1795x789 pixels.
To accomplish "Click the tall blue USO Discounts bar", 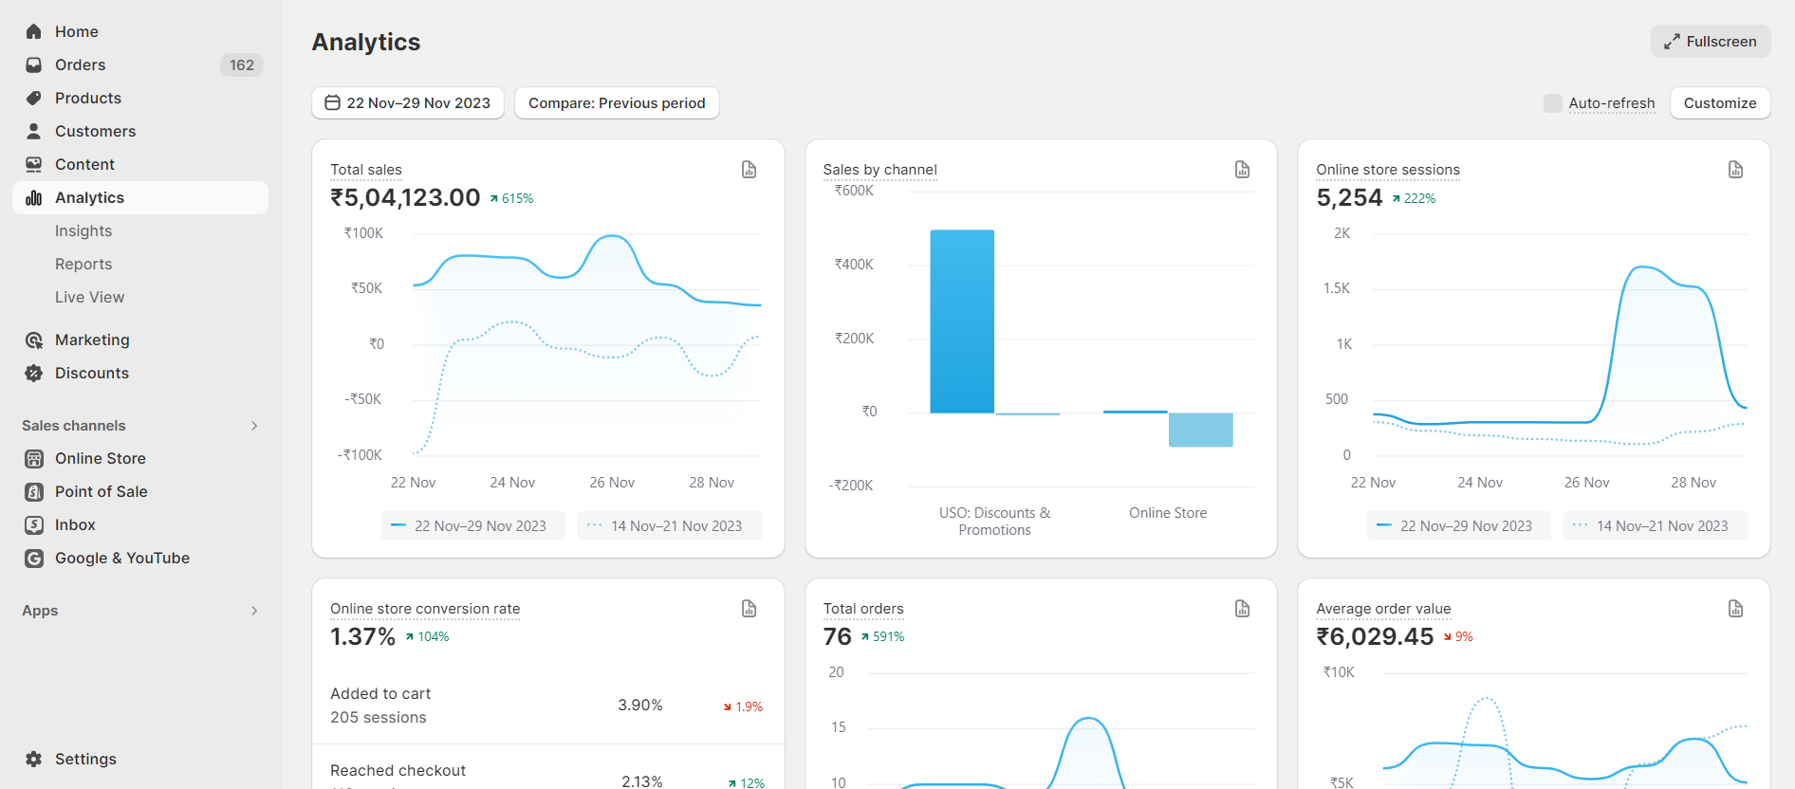I will click(x=962, y=321).
